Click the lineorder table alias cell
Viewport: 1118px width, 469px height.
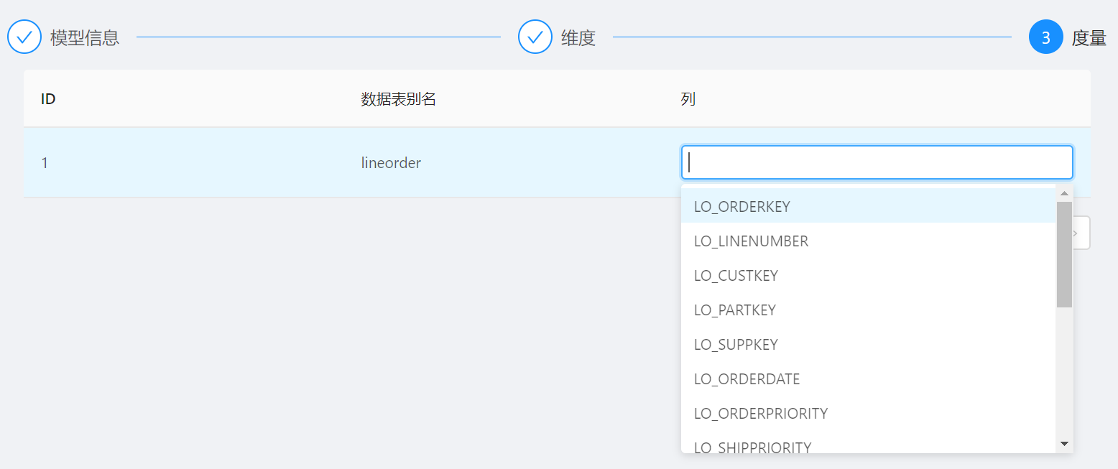(391, 163)
